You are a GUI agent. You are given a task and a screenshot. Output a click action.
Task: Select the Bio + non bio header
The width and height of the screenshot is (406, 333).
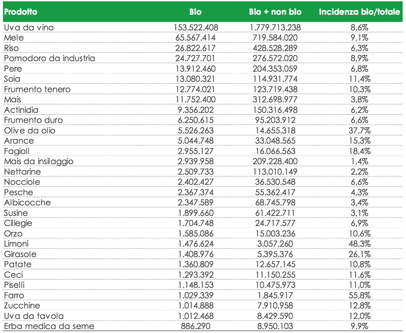click(x=275, y=12)
